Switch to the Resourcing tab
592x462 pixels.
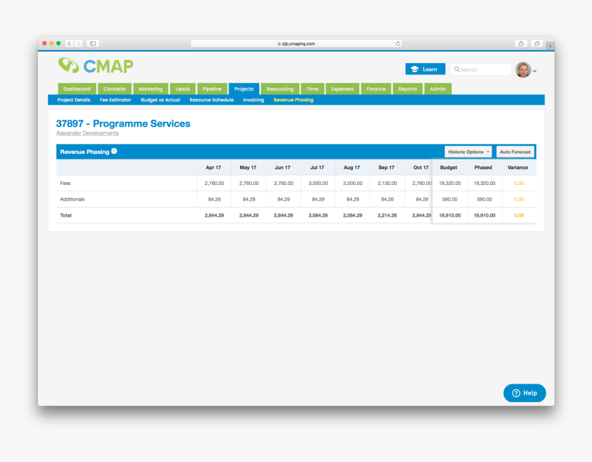(279, 89)
